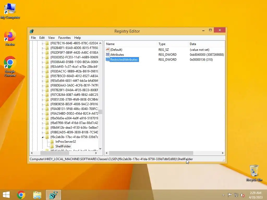The width and height of the screenshot is (267, 200).
Task: Click folder icon of {F8383852-FCD3 key
Action: pyautogui.click(x=47, y=57)
